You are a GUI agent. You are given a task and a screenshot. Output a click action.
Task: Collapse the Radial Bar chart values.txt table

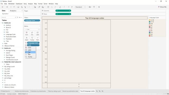pyautogui.click(x=1, y=62)
